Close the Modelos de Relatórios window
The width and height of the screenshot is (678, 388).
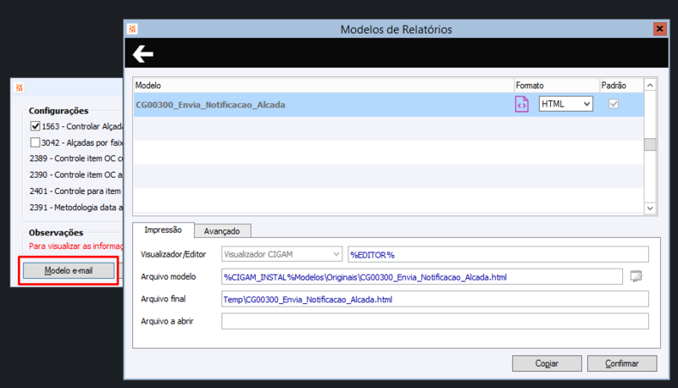(x=659, y=29)
